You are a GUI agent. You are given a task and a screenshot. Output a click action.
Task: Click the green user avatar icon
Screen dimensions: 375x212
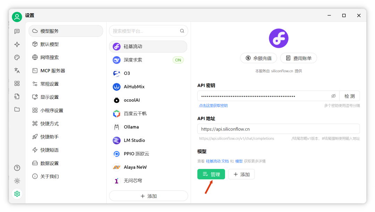pyautogui.click(x=17, y=17)
